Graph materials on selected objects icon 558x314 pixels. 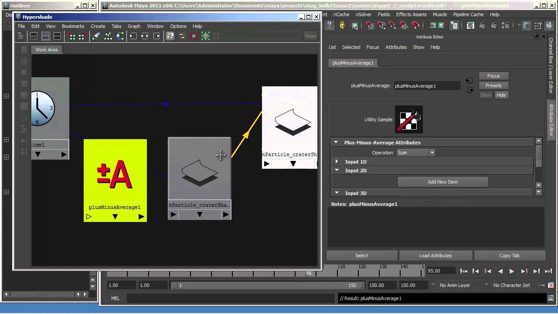point(120,36)
